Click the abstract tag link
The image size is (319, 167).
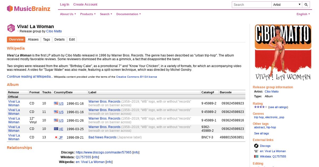259,127
